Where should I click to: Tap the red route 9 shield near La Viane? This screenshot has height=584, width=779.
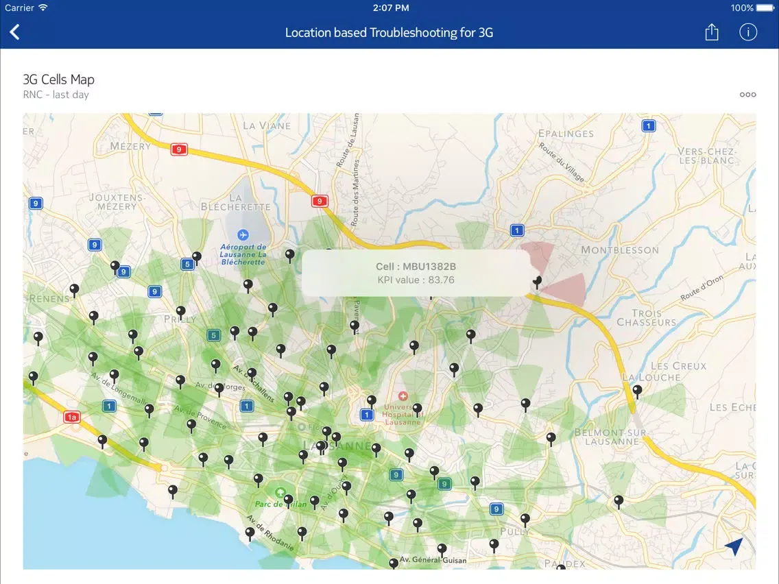click(179, 149)
